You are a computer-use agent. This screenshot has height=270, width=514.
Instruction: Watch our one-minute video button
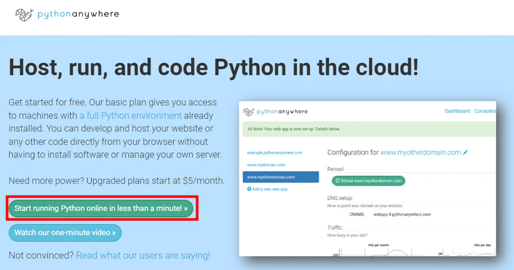pos(65,232)
